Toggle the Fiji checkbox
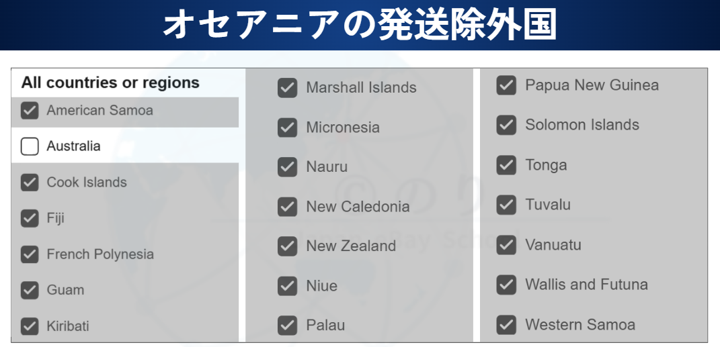 coord(30,218)
